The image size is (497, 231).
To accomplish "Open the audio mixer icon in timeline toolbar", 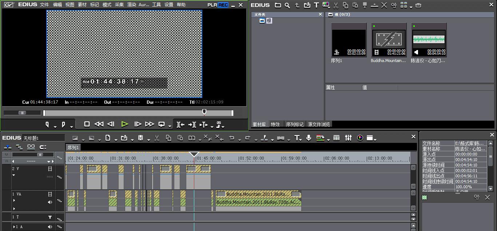I will (348, 138).
